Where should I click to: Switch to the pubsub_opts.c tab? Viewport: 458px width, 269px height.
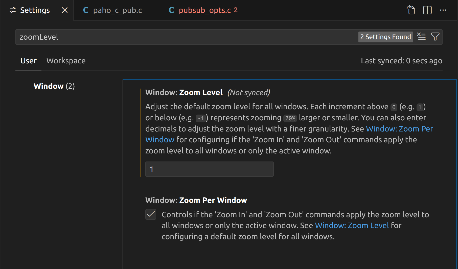click(x=205, y=10)
